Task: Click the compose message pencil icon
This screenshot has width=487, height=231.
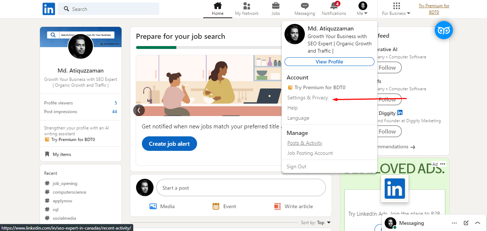Action: [466, 223]
